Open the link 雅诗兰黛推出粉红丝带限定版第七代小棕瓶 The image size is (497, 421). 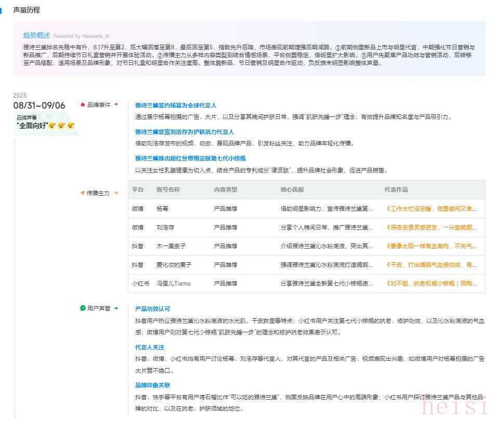tap(190, 158)
